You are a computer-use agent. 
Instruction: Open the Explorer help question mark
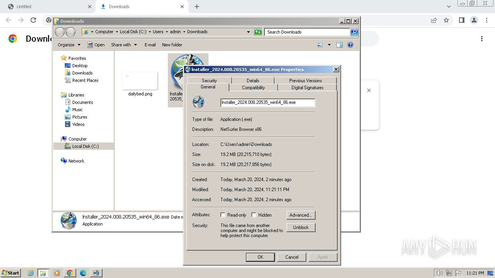[x=350, y=45]
